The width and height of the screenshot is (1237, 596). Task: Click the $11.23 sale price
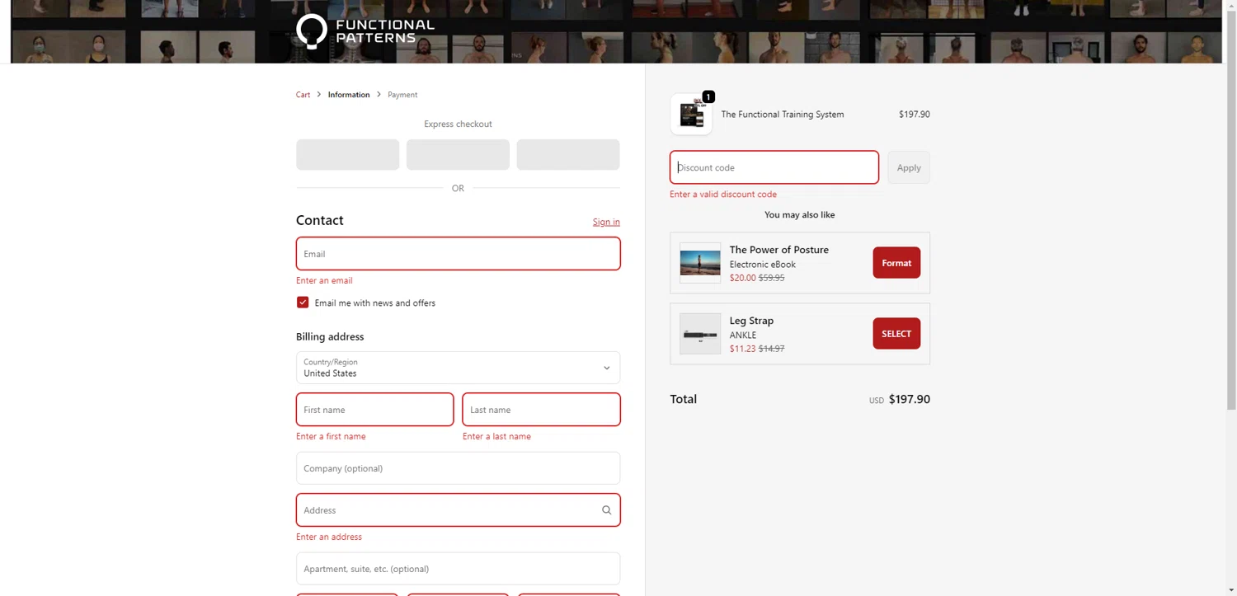(743, 350)
